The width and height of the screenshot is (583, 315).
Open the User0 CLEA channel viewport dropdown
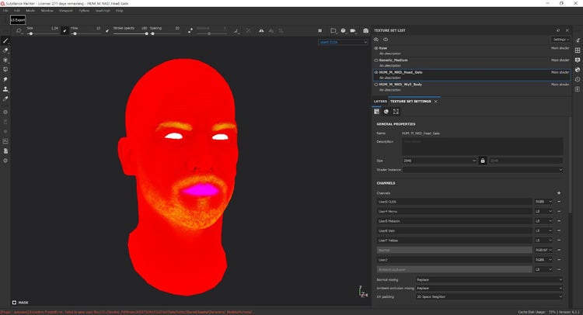[x=343, y=42]
